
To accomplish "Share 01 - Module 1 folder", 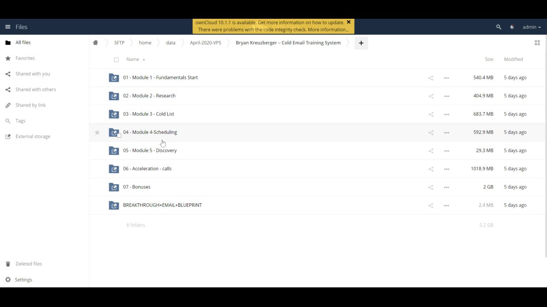I will [431, 78].
